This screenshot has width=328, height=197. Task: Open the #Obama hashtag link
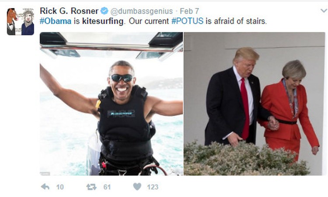[x=56, y=21]
